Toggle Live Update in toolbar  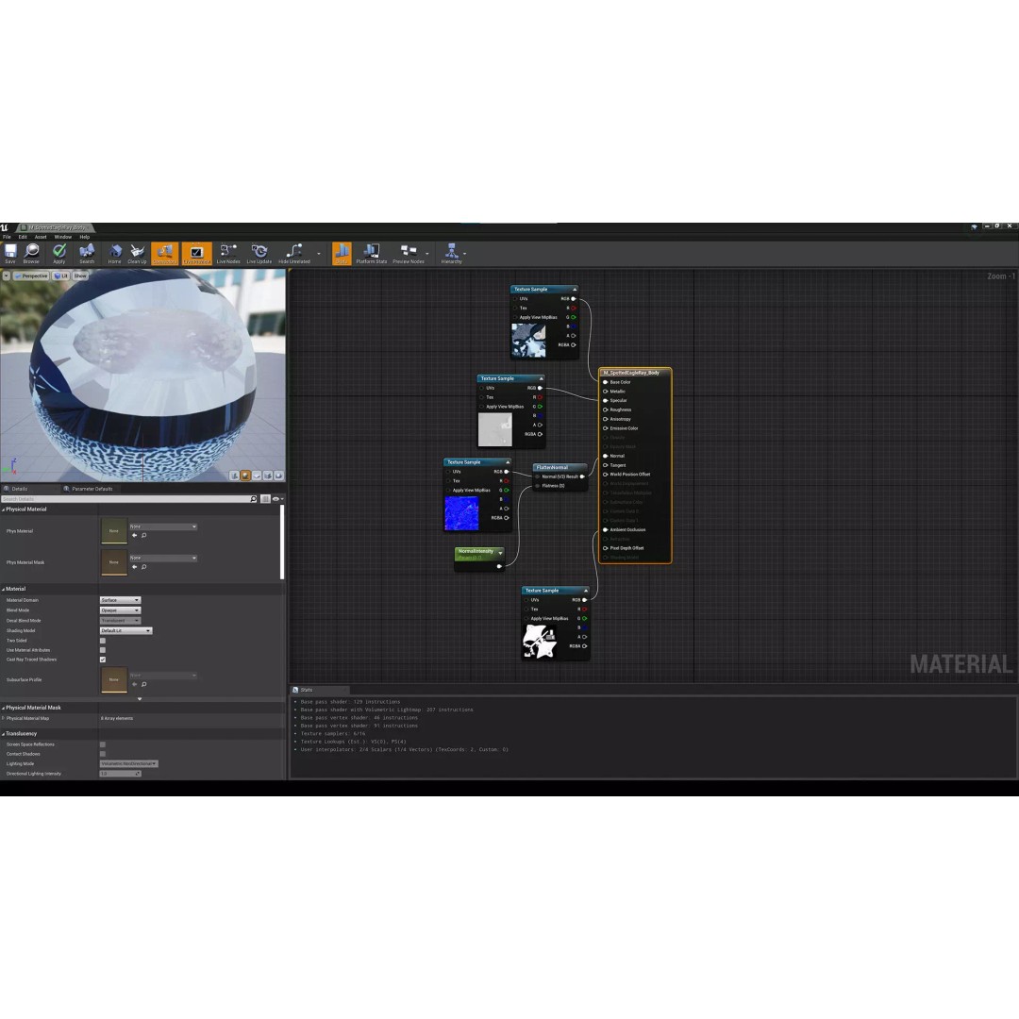[x=259, y=254]
